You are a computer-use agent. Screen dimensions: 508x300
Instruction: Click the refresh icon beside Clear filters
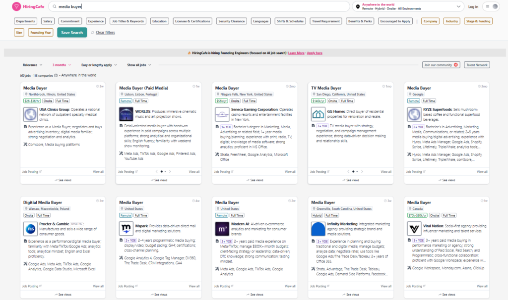click(93, 33)
